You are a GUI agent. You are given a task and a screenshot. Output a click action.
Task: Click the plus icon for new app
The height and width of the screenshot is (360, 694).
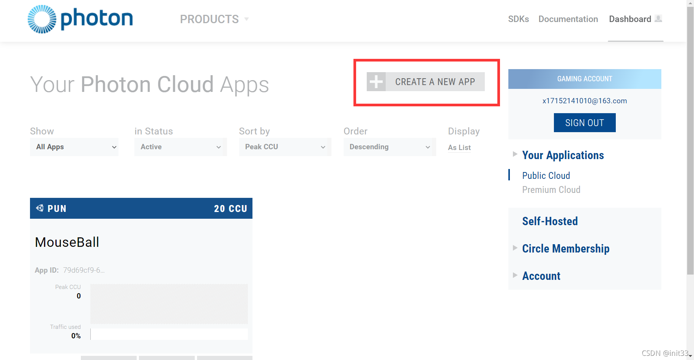point(376,82)
